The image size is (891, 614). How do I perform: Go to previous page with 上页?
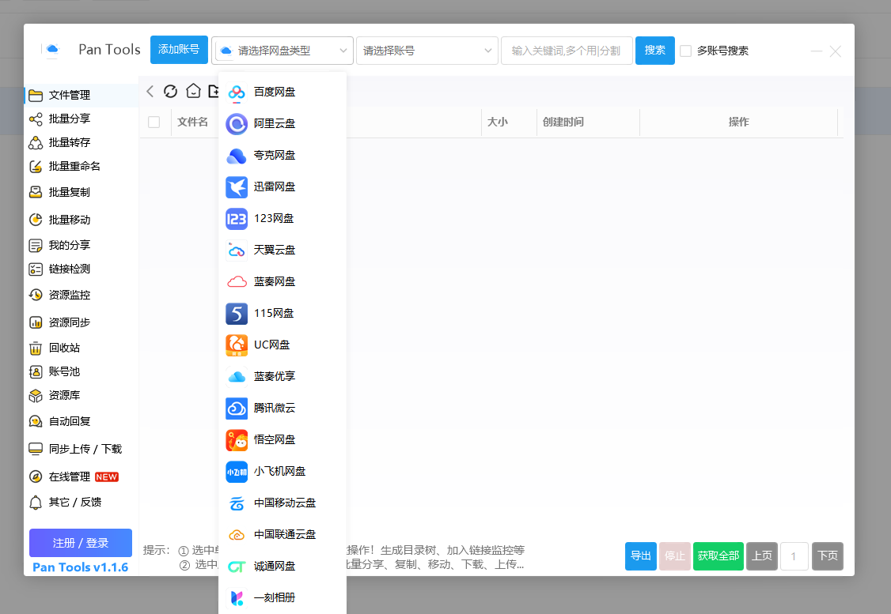761,556
